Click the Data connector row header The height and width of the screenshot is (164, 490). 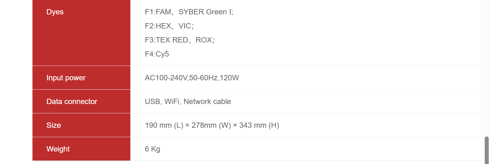[72, 102]
